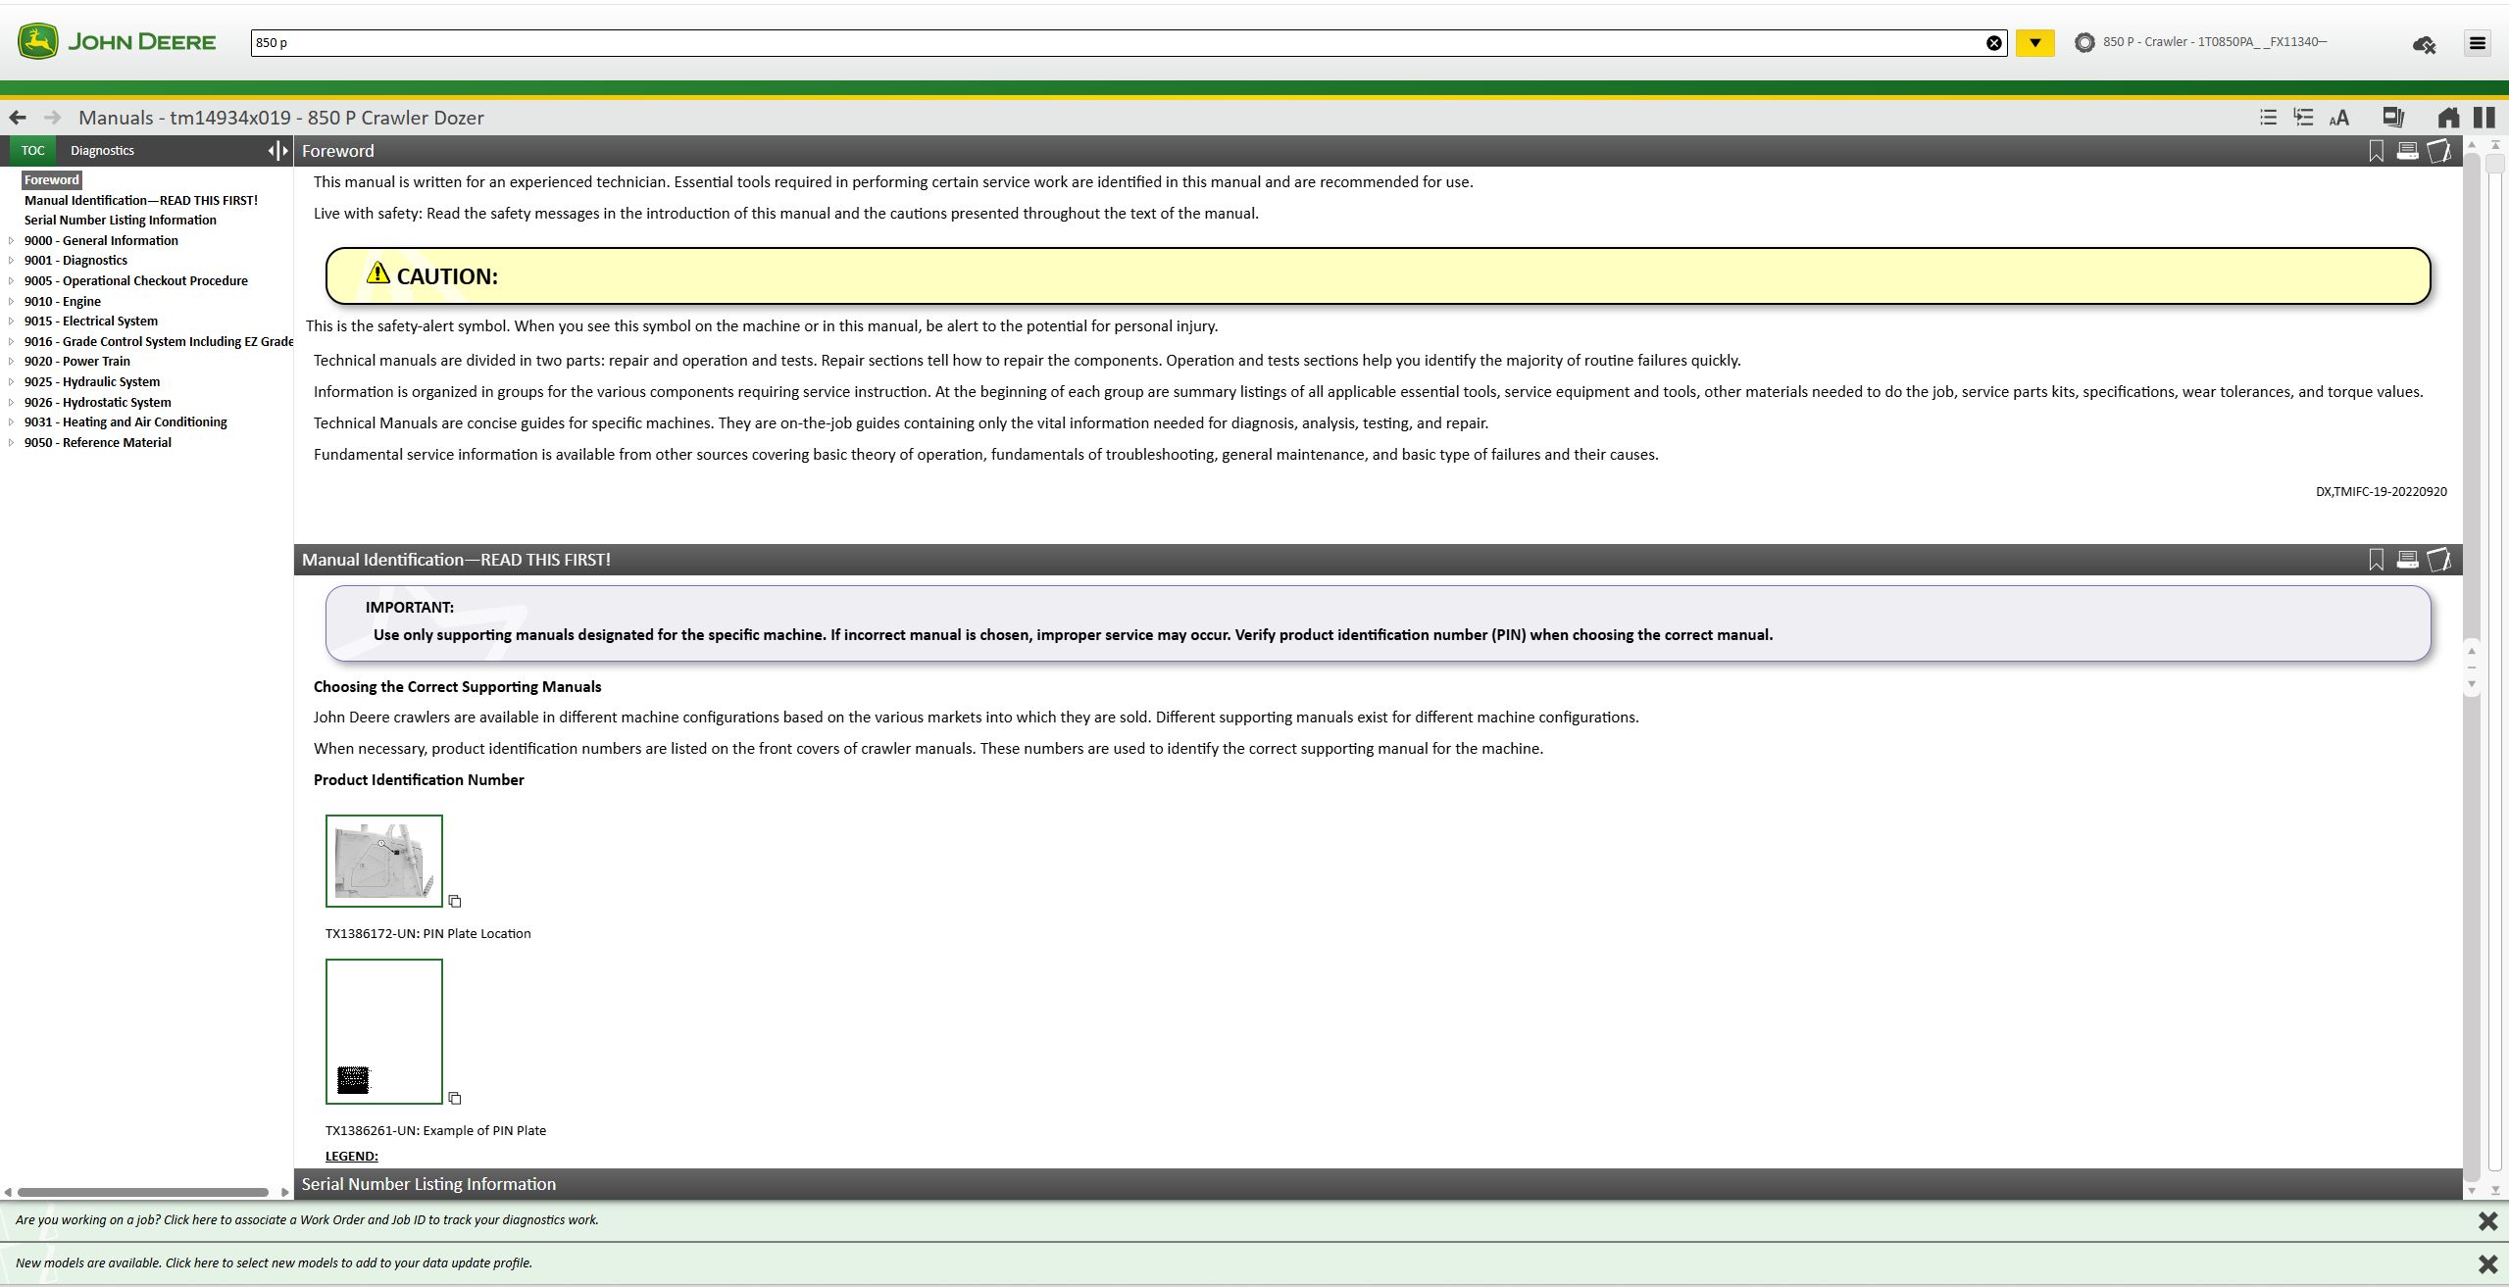2509x1287 pixels.
Task: Open the hamburger menu at top right
Action: point(2477,43)
